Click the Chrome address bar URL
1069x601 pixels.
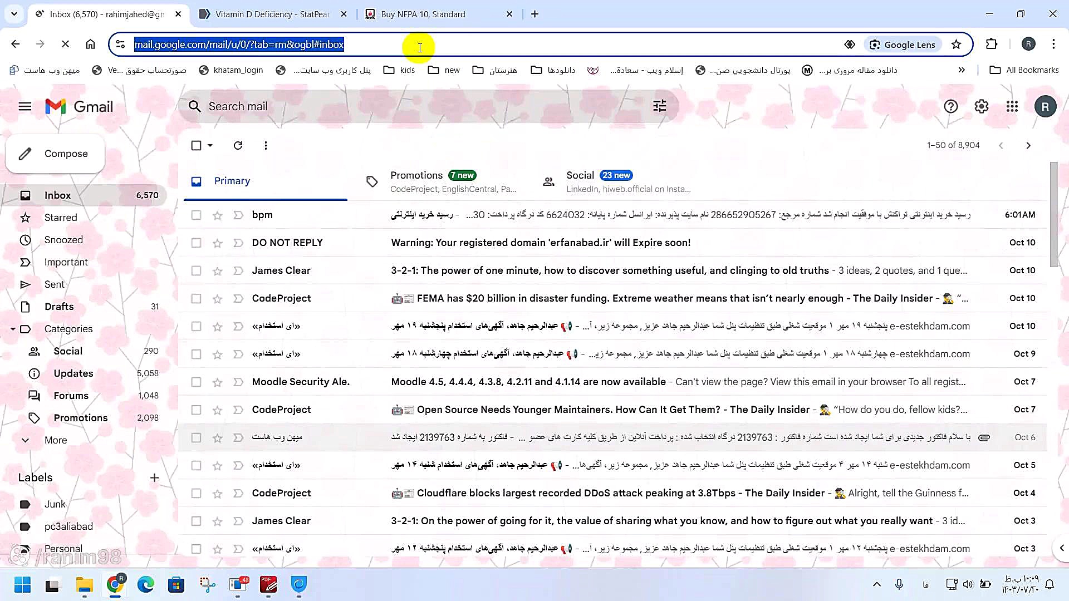coord(239,45)
